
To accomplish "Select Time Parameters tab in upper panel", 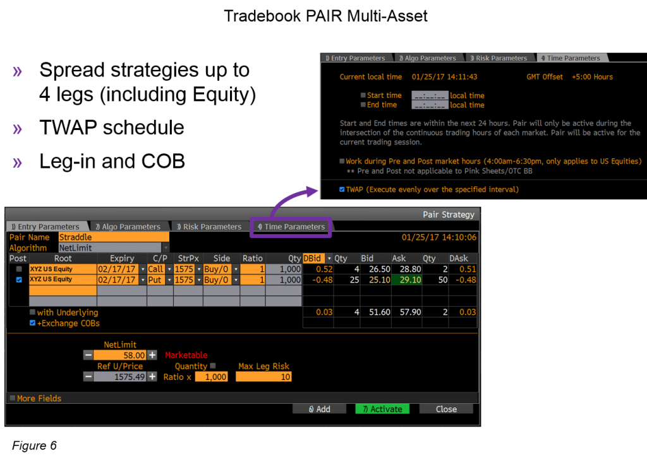I will pyautogui.click(x=571, y=58).
